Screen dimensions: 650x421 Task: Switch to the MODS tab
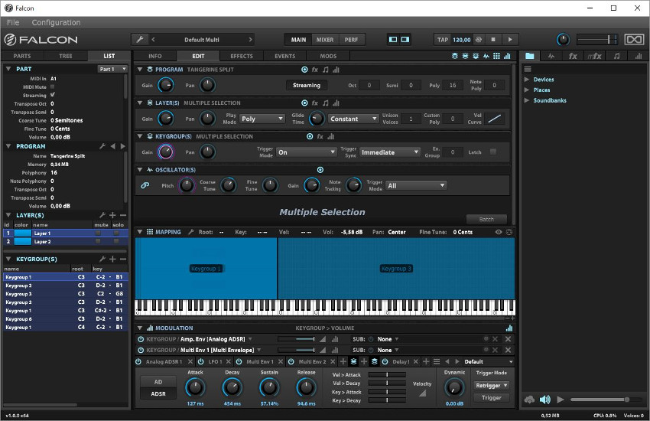pos(328,56)
